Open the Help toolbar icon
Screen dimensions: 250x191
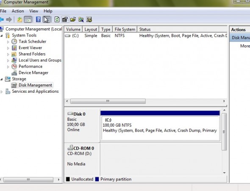click(38, 19)
